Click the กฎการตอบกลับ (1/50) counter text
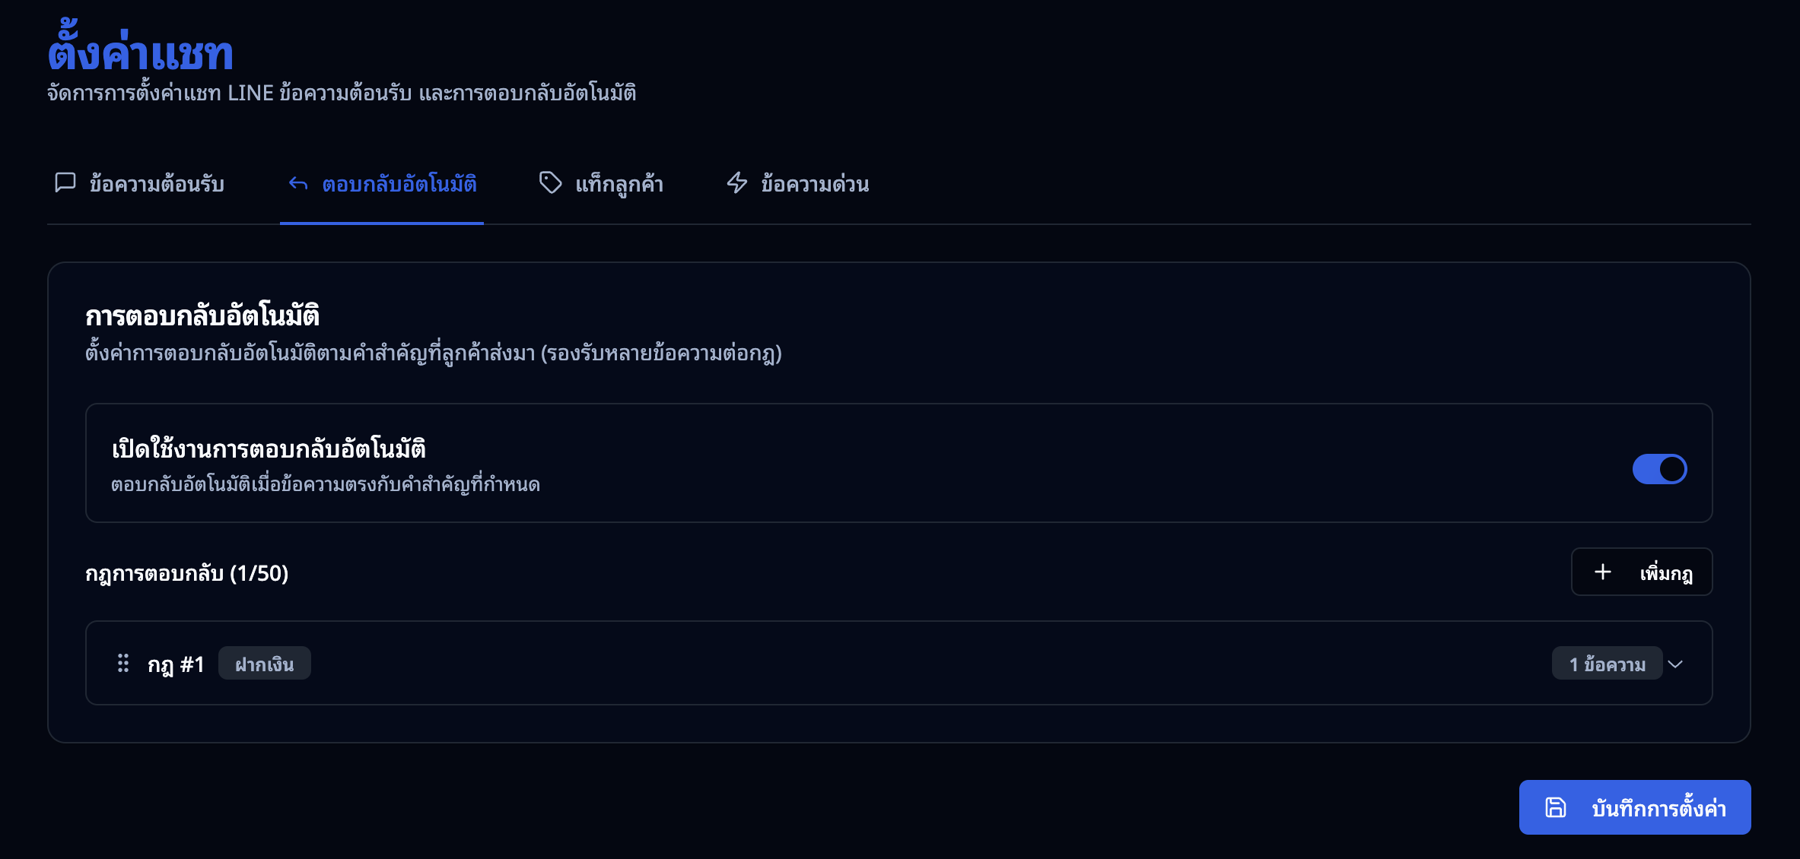 pos(186,572)
